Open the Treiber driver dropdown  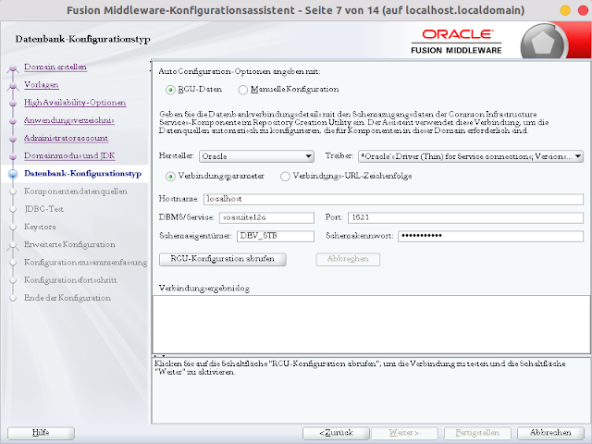pos(471,156)
